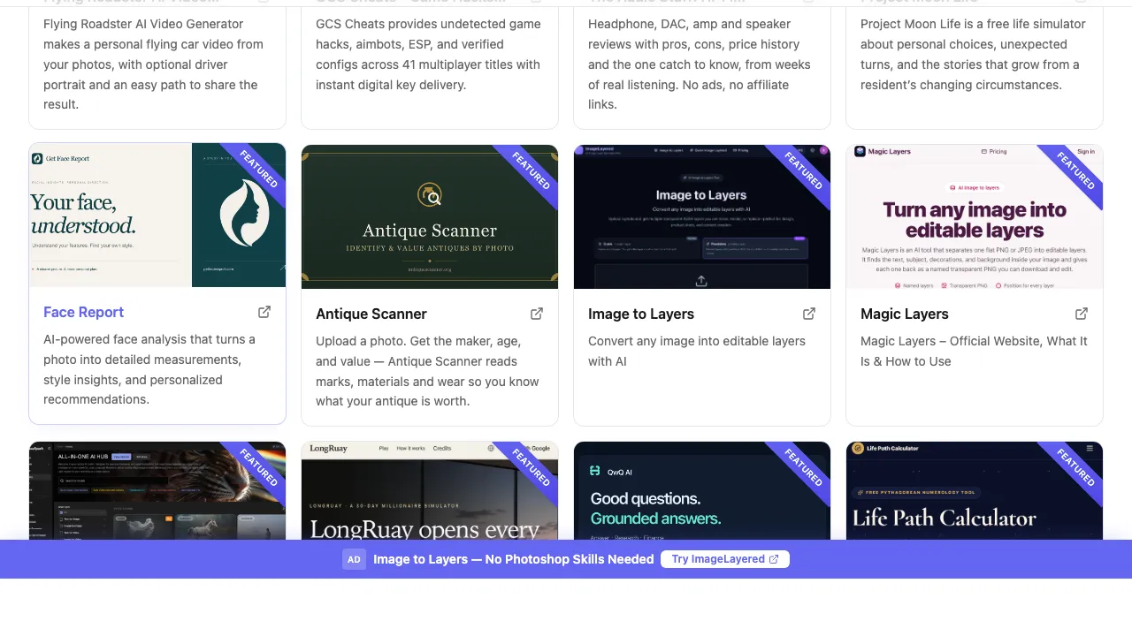Click the 'No Photoshop Skills Needed' banner text
Image resolution: width=1132 pixels, height=636 pixels.
[570, 559]
